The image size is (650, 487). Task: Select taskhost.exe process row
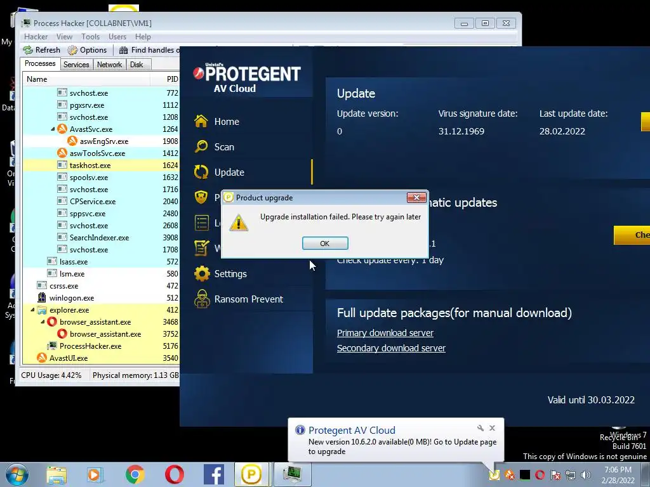(x=101, y=166)
